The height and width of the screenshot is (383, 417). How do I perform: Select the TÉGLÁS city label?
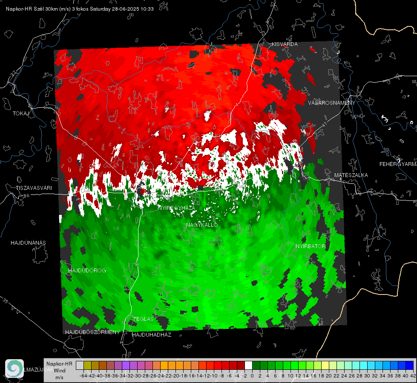coord(144,319)
